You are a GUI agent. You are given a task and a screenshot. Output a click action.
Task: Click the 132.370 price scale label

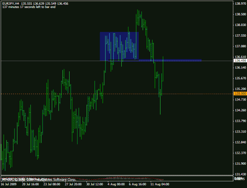(240, 153)
